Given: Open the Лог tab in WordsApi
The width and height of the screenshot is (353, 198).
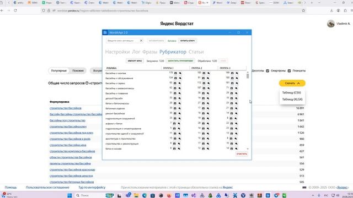Looking at the screenshot, I should click(x=136, y=52).
